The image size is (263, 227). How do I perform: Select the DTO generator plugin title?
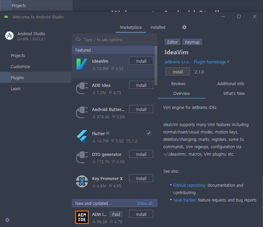[106, 154]
